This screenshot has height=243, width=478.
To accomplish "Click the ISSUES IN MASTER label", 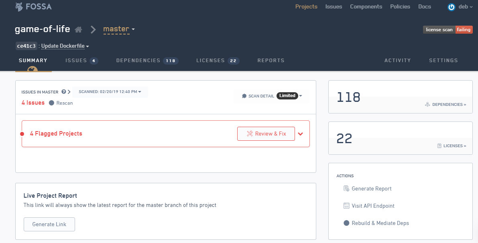I will click(40, 92).
